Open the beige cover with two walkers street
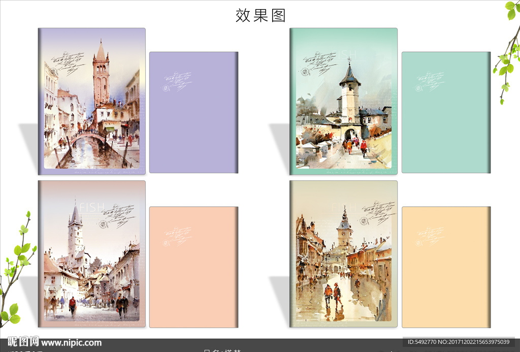Screen dimensions: 520x352 pos(344,254)
